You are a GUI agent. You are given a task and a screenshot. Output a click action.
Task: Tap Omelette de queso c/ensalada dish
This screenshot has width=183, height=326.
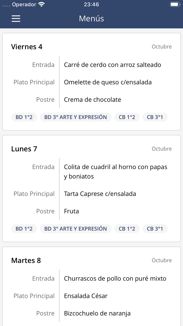(108, 82)
